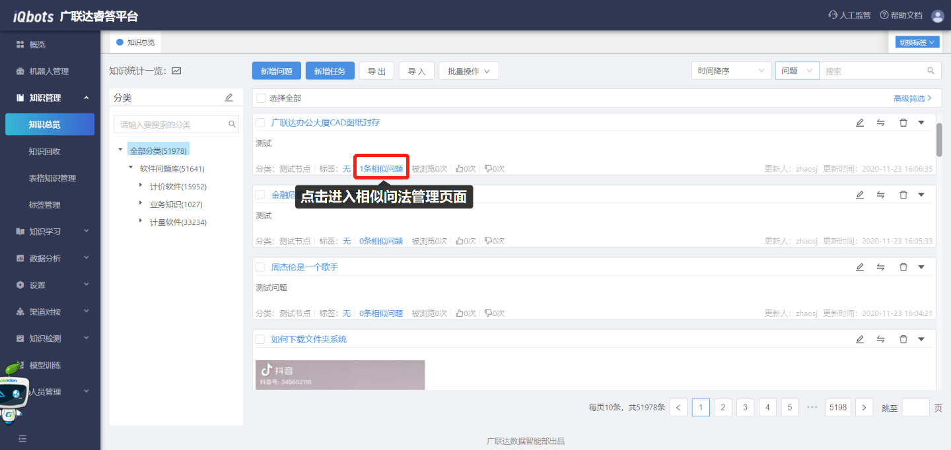Tick checkbox for 周杰伦是一个歌手 entry

[x=260, y=267]
